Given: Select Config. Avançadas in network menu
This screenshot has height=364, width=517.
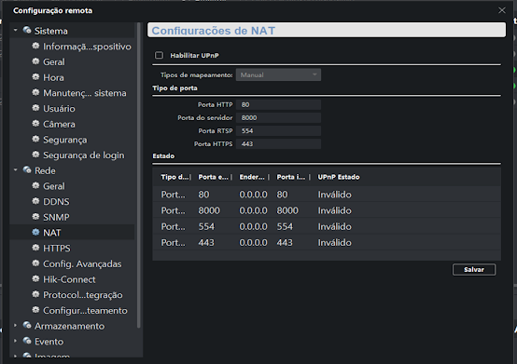Looking at the screenshot, I should click(x=82, y=263).
